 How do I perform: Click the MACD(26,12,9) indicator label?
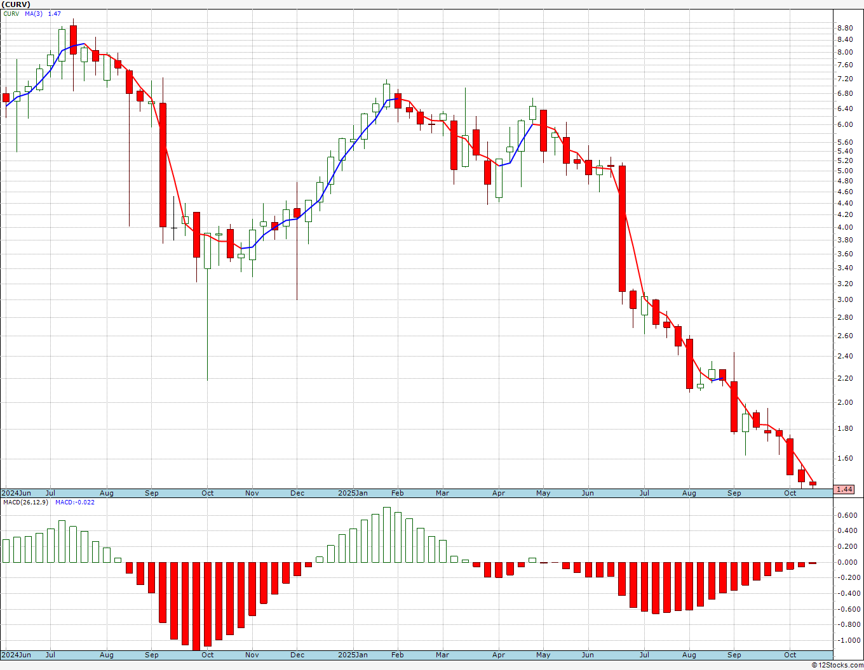pyautogui.click(x=25, y=503)
